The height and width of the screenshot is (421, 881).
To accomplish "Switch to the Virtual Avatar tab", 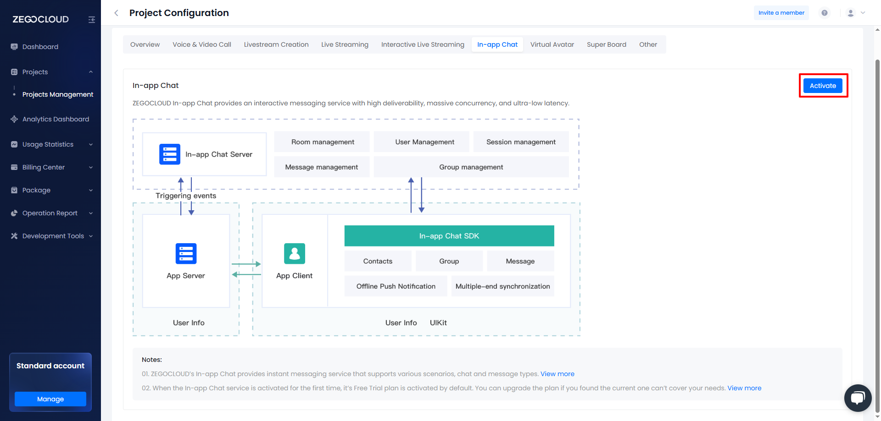I will click(552, 44).
